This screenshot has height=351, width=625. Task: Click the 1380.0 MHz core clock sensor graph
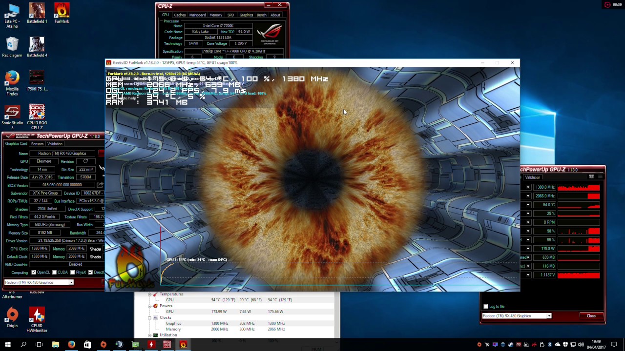click(579, 187)
